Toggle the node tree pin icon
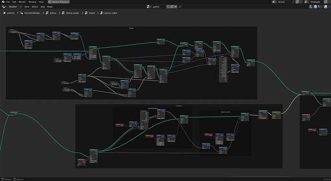331x181 pixels. coord(180,7)
